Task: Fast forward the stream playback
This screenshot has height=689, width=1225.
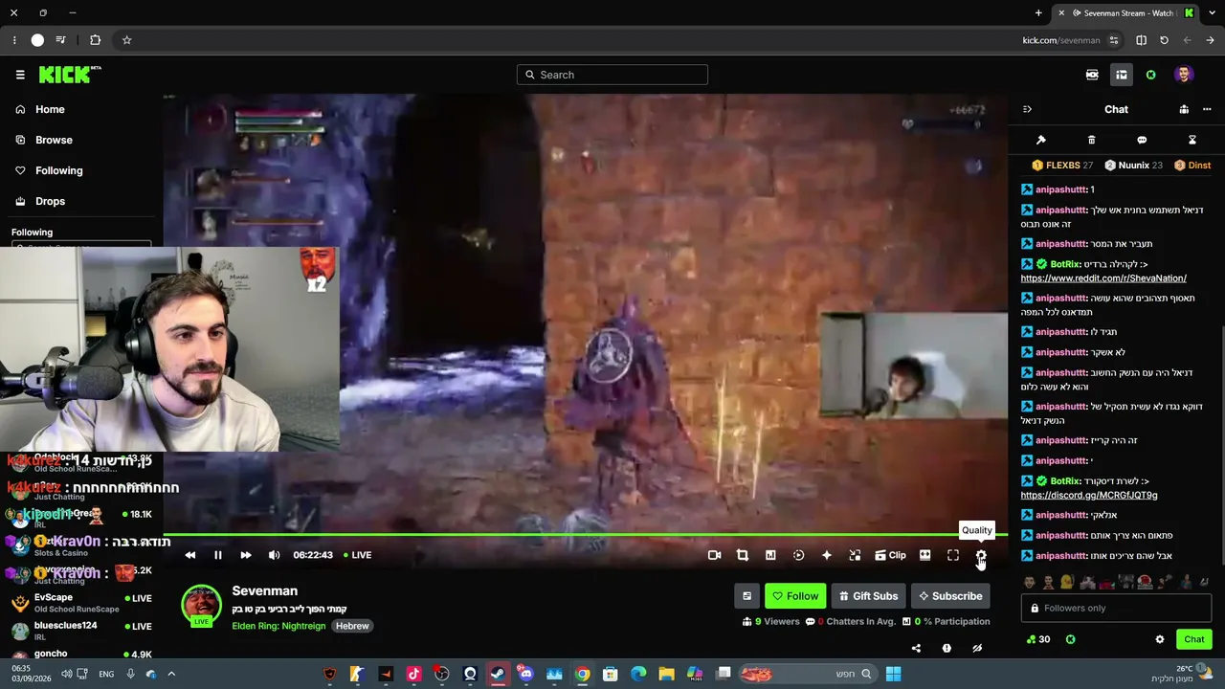Action: [x=245, y=555]
